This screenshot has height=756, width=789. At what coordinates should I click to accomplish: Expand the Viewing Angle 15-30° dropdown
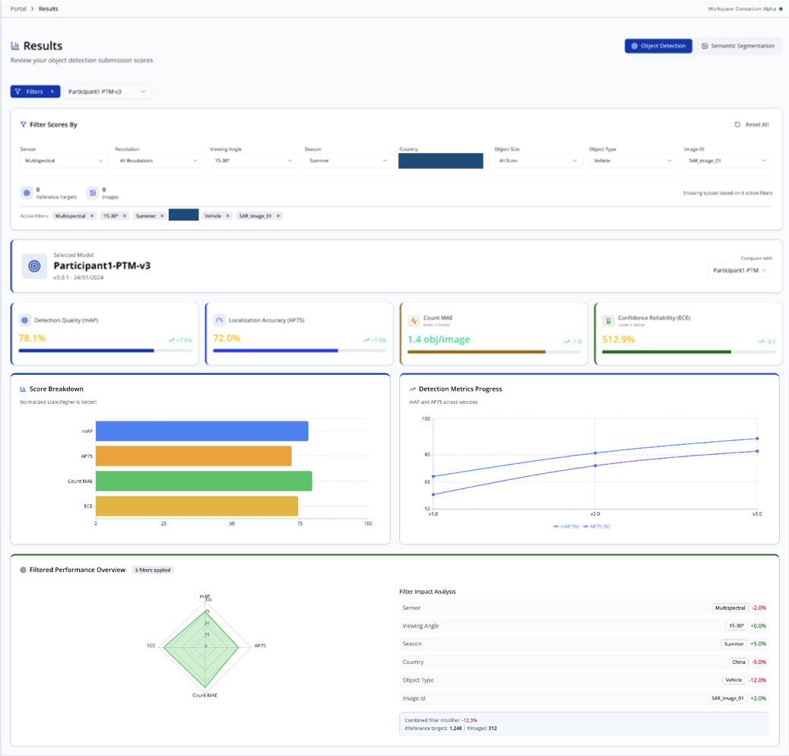pyautogui.click(x=254, y=160)
